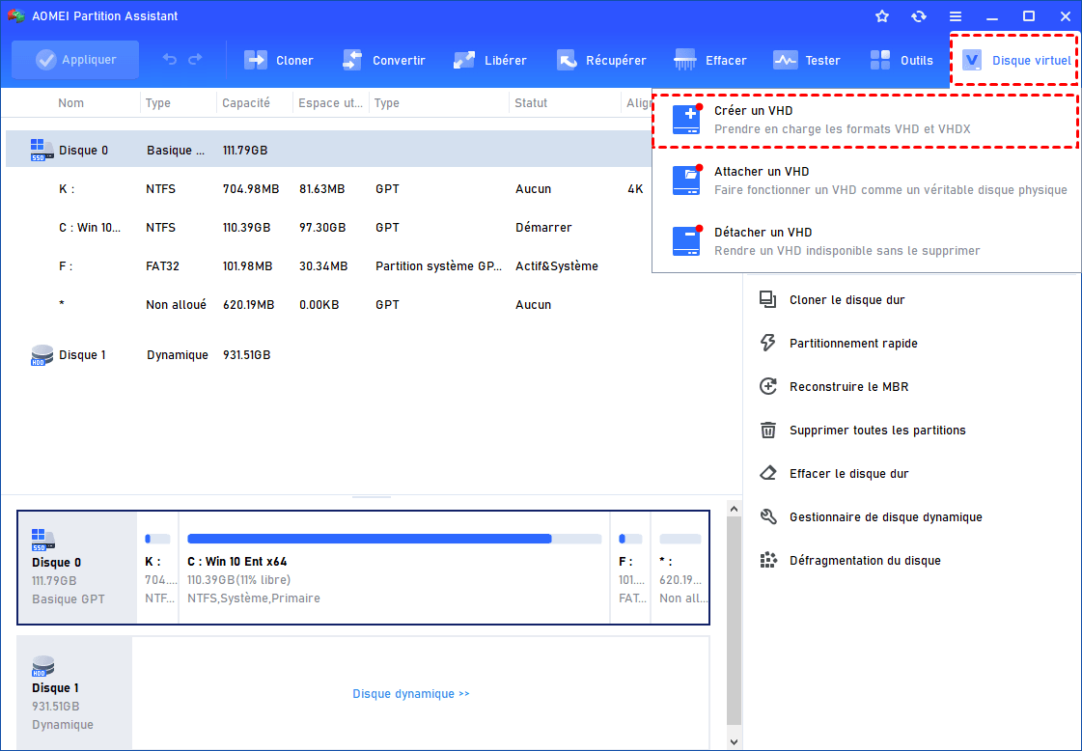
Task: Choose Créer un VHD menu entry
Action: click(x=866, y=120)
